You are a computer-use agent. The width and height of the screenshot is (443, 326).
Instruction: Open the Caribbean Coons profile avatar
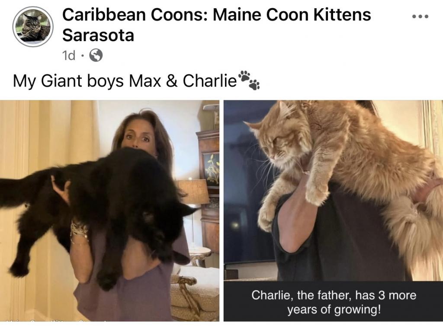click(33, 27)
